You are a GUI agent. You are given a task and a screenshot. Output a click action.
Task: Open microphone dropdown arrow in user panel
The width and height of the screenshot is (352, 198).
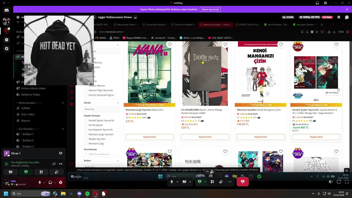point(44,182)
